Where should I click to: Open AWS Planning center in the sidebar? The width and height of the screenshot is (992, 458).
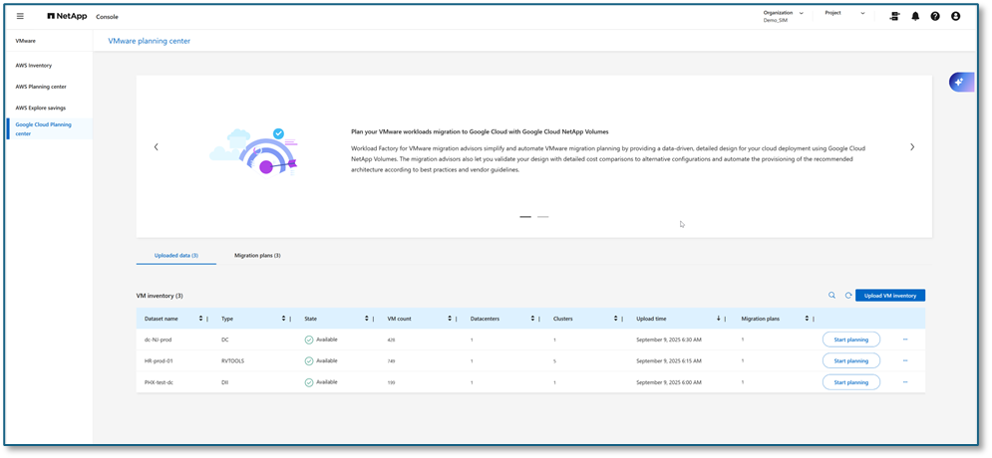pyautogui.click(x=41, y=87)
